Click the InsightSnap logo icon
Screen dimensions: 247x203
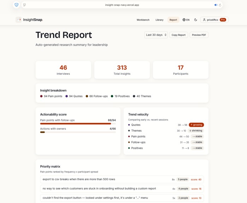(19, 20)
